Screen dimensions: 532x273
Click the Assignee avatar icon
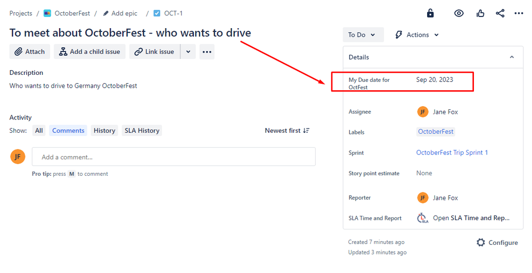tap(423, 112)
